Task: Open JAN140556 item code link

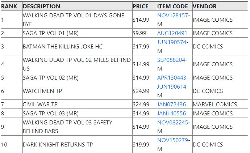Action: pyautogui.click(x=171, y=113)
